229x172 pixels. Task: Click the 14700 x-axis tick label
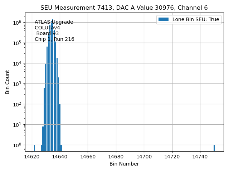coord(144,157)
